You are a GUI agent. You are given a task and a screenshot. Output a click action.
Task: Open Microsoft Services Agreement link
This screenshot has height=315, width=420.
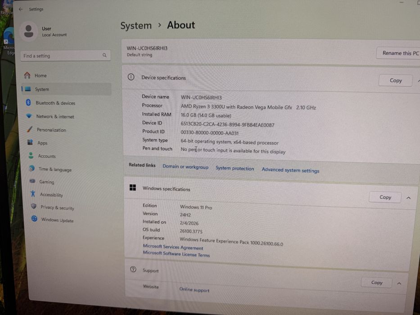(x=173, y=247)
